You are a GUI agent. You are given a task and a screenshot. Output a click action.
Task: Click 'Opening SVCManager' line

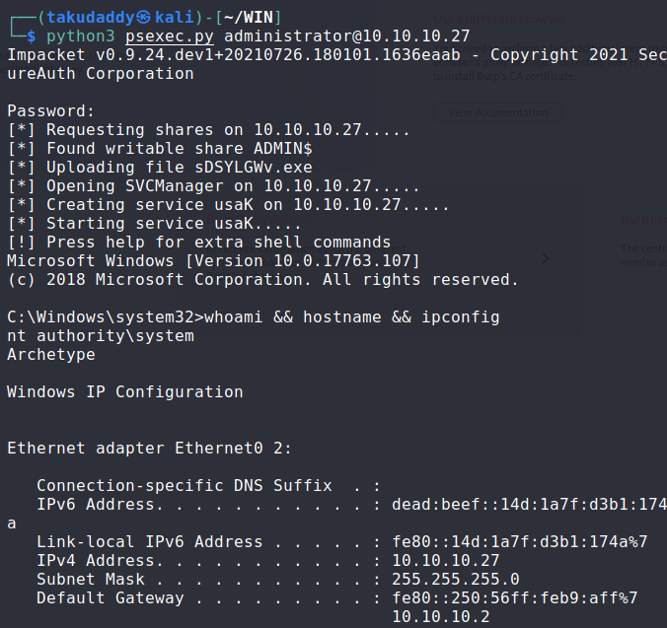click(213, 185)
